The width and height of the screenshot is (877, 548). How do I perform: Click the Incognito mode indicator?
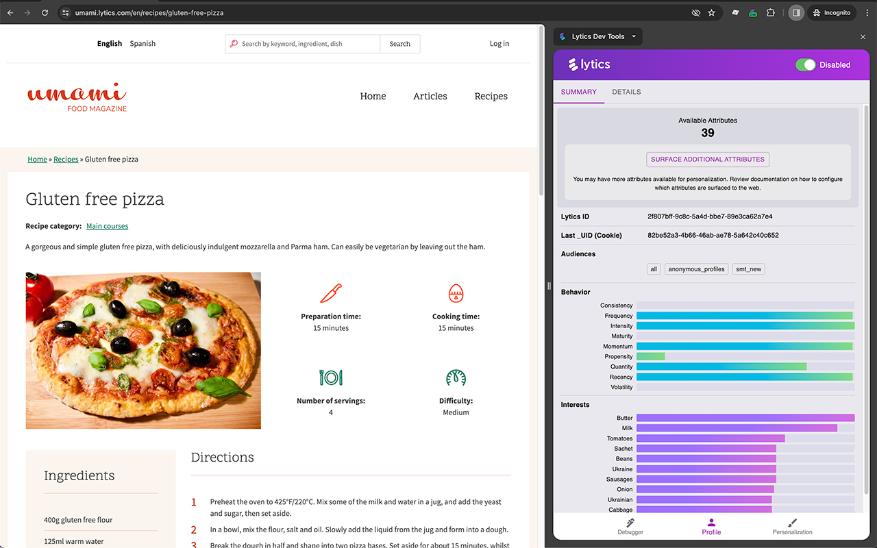(831, 12)
